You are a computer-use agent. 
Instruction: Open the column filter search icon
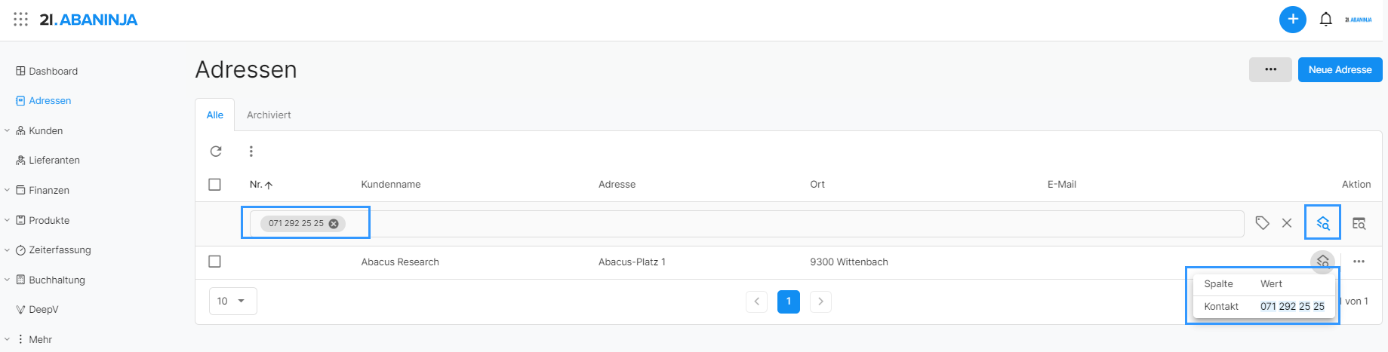(x=1359, y=223)
